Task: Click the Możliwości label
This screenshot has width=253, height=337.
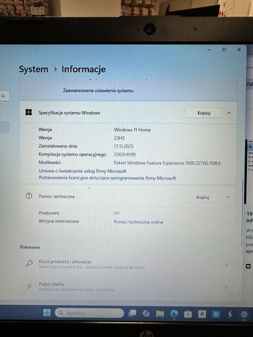Action: click(x=50, y=163)
